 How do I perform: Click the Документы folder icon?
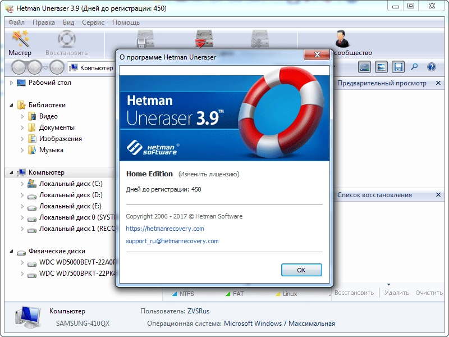32,127
